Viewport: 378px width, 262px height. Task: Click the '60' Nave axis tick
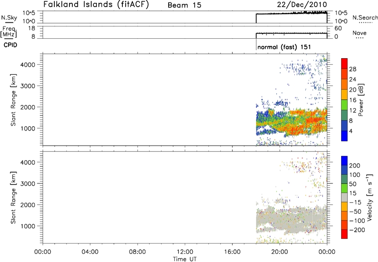338,28
